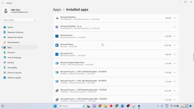
Task: Open Wi-Fi network quick settings
Action: point(172,106)
